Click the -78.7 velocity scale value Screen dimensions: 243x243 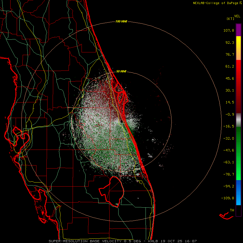(229, 174)
